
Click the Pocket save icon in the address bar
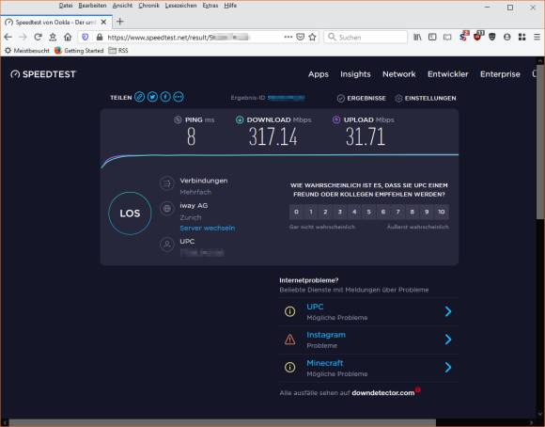tap(301, 37)
